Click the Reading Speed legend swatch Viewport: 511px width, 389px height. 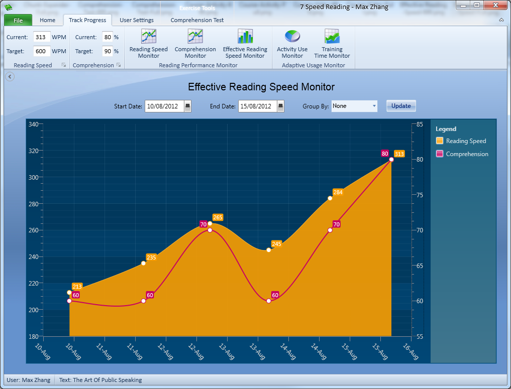pos(440,141)
